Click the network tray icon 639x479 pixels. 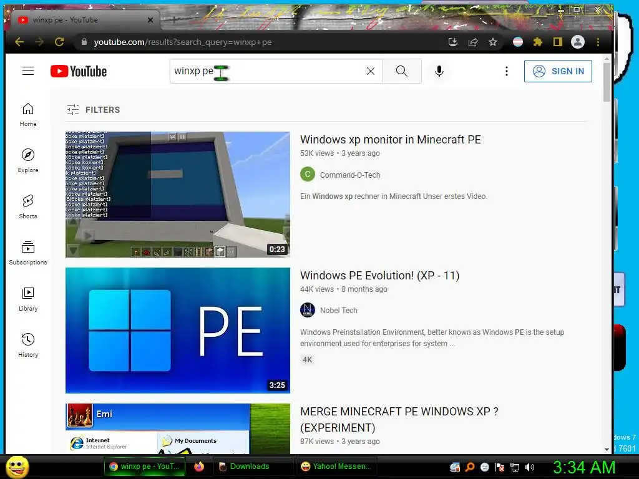(x=515, y=467)
